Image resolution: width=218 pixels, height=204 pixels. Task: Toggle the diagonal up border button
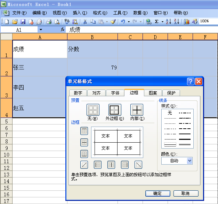84,165
